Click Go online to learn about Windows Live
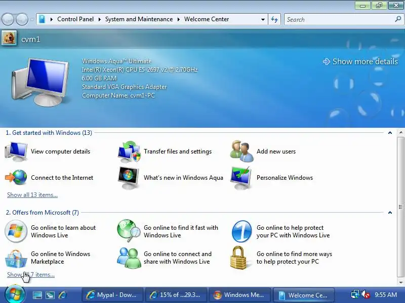Viewport: 405px width, 303px height. (x=63, y=231)
